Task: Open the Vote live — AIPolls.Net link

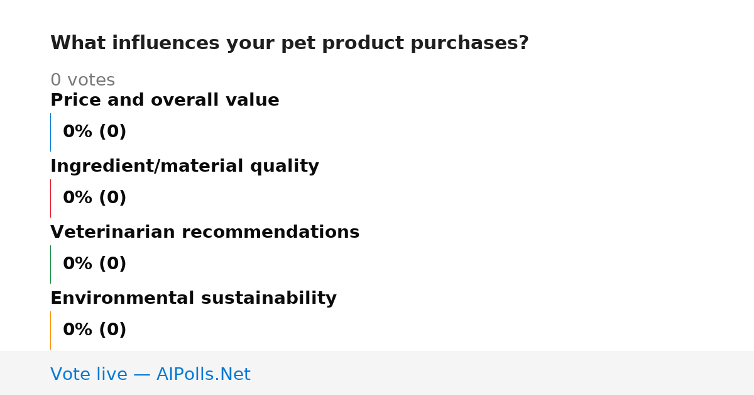Action: point(150,374)
